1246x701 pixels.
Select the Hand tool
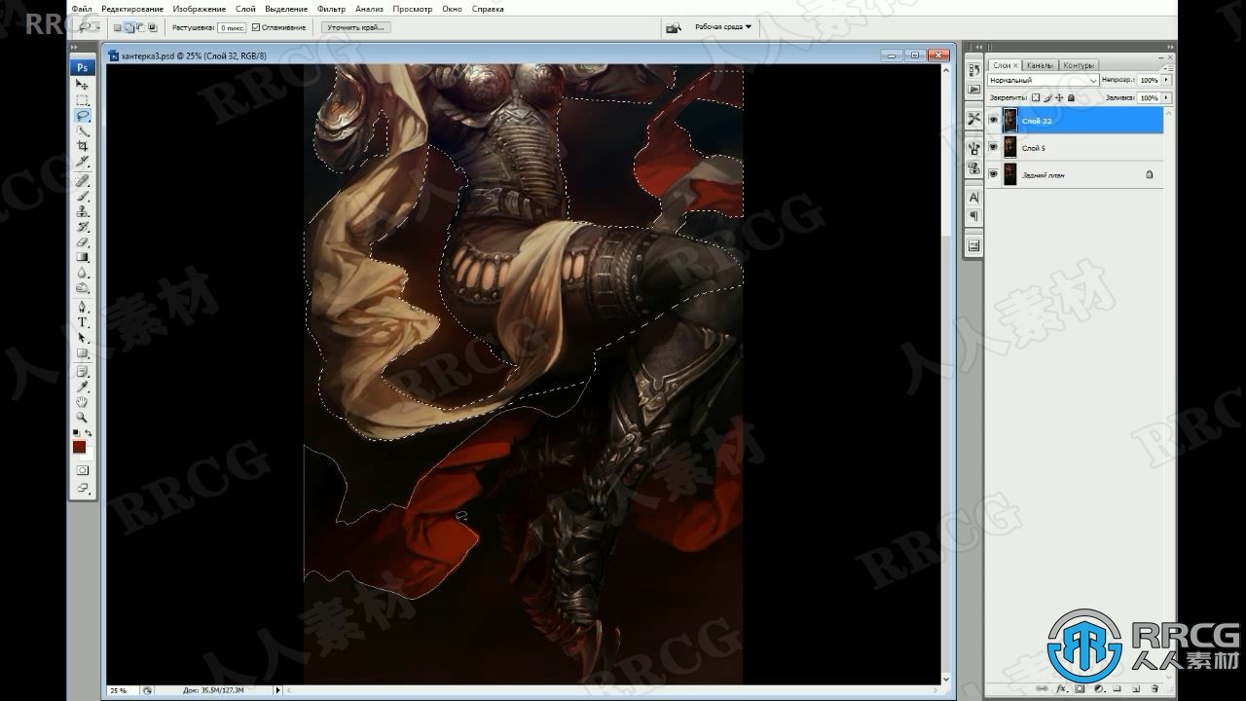pyautogui.click(x=83, y=401)
